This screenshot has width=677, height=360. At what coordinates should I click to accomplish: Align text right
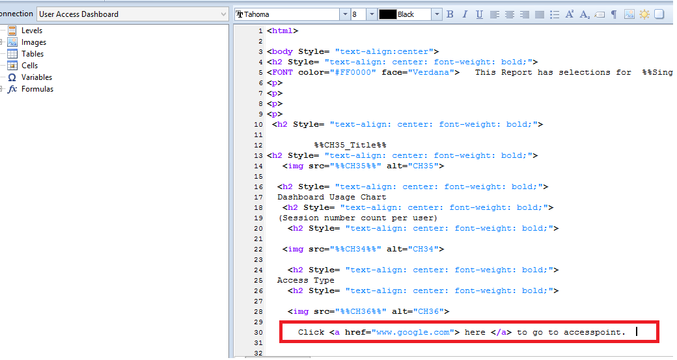(525, 14)
